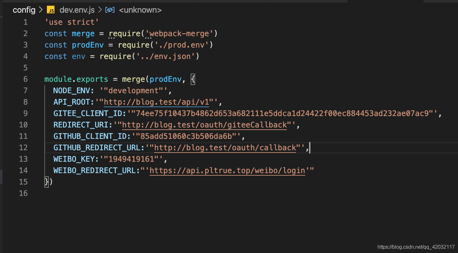The height and width of the screenshot is (253, 458).
Task: Click the prodEnv constant on line 3
Action: pyautogui.click(x=88, y=45)
